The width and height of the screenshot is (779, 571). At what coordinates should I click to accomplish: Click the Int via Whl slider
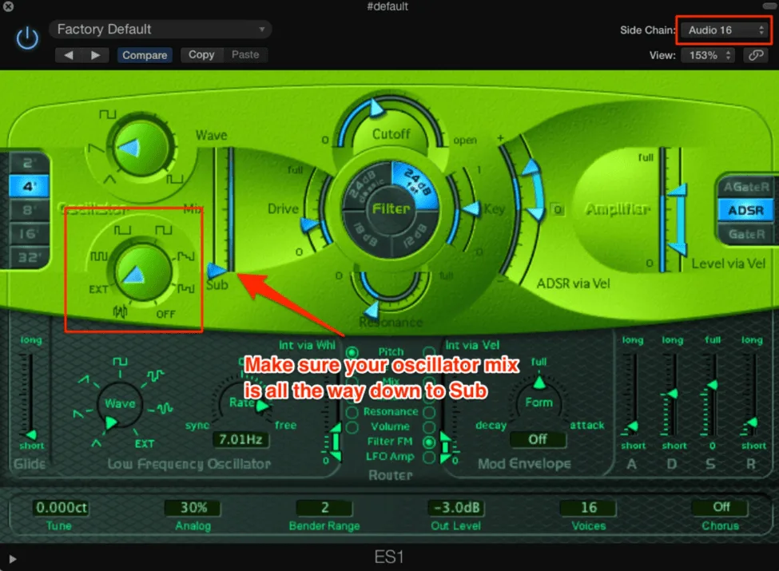tap(336, 441)
